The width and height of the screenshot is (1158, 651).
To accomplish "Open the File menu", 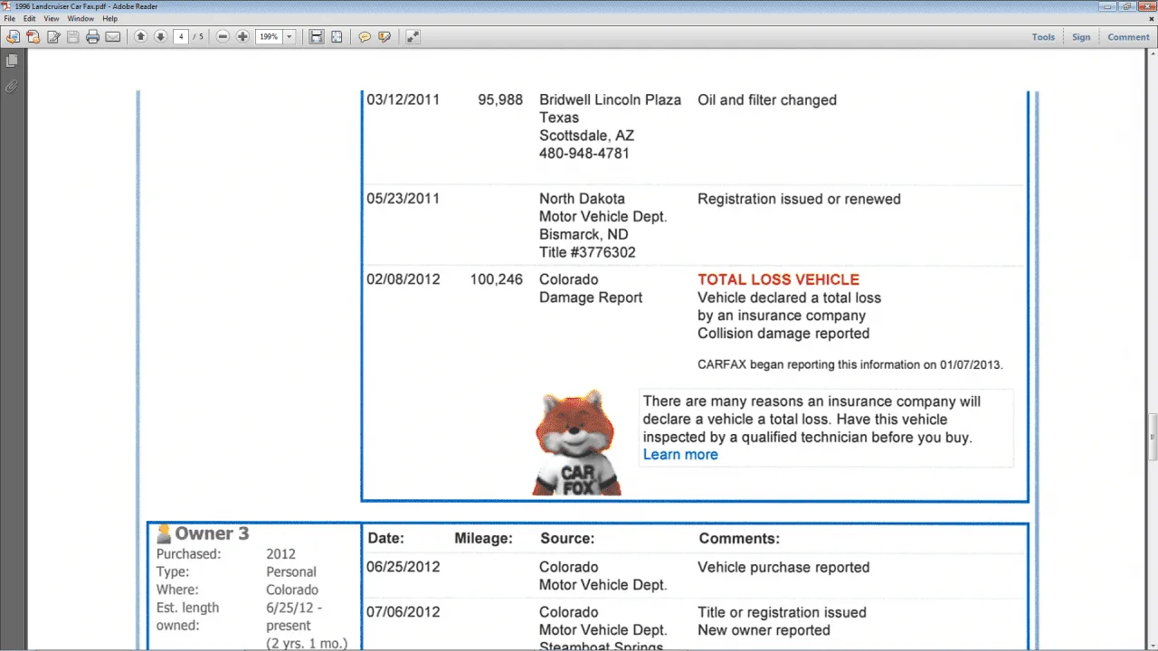I will 10,18.
